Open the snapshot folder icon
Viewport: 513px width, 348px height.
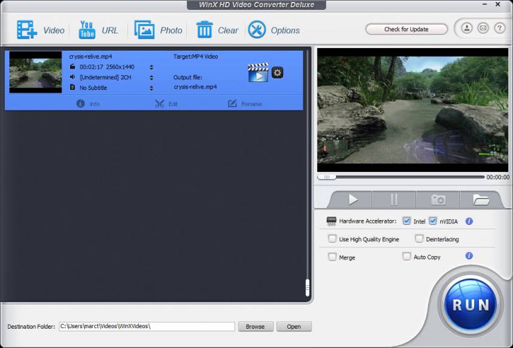tap(481, 199)
